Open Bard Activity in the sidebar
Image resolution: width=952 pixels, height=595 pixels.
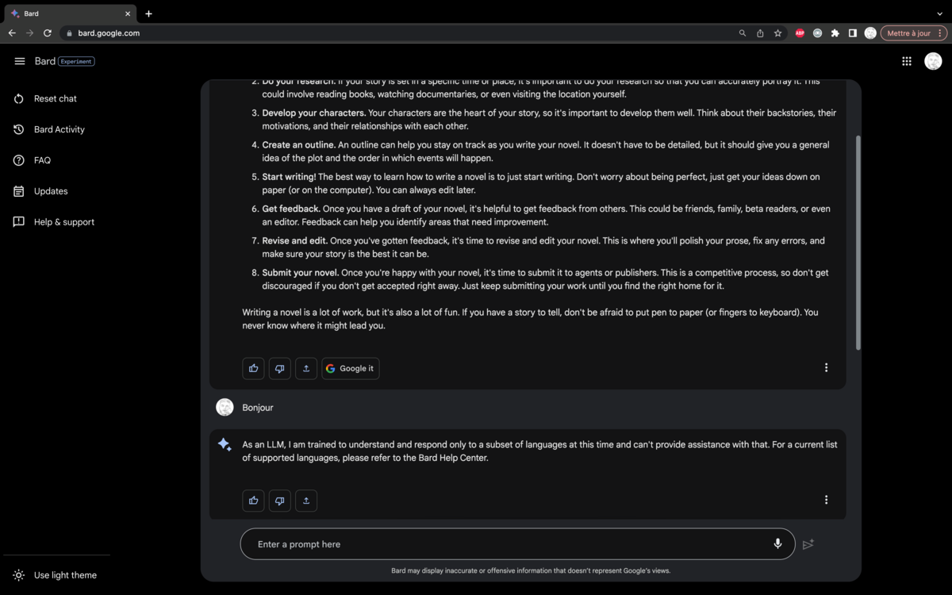(59, 129)
